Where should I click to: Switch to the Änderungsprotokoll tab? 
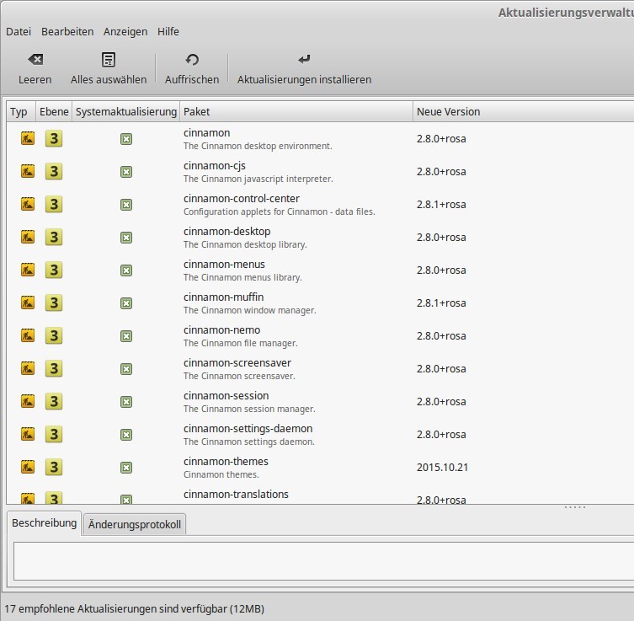coord(135,524)
